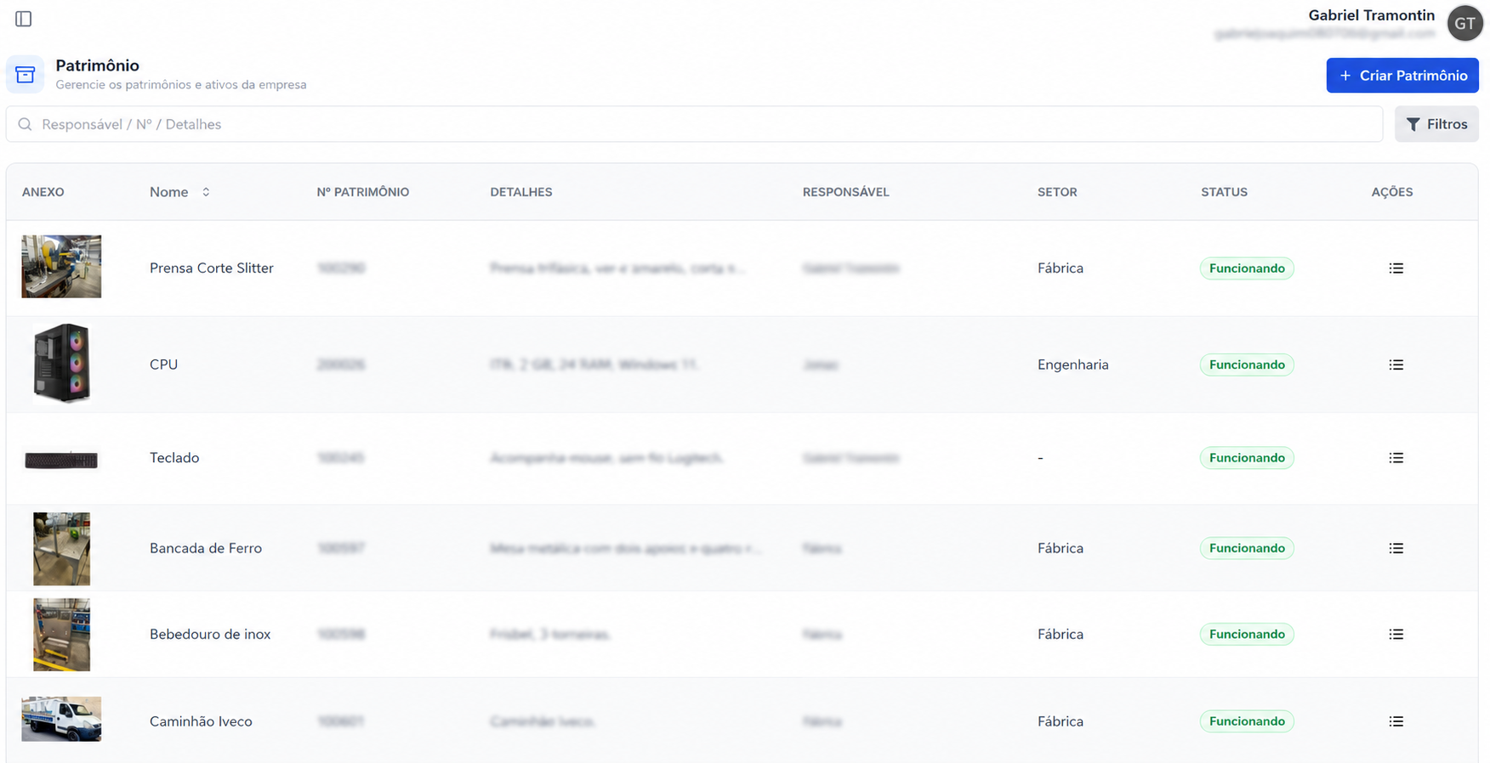Click the Funcionando badge for Prensa Corte Slitter
The image size is (1490, 763).
click(1247, 268)
